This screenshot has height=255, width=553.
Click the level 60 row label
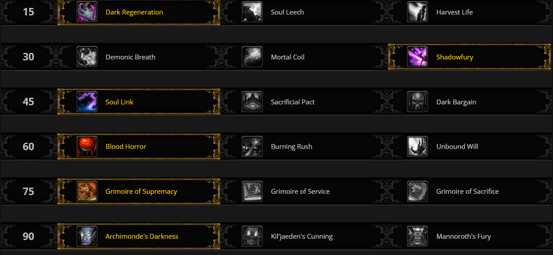point(28,146)
